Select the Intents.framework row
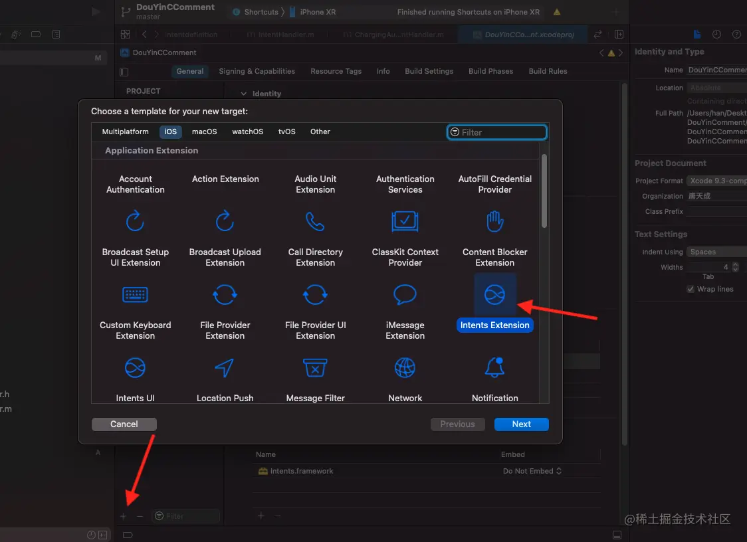 (427, 471)
